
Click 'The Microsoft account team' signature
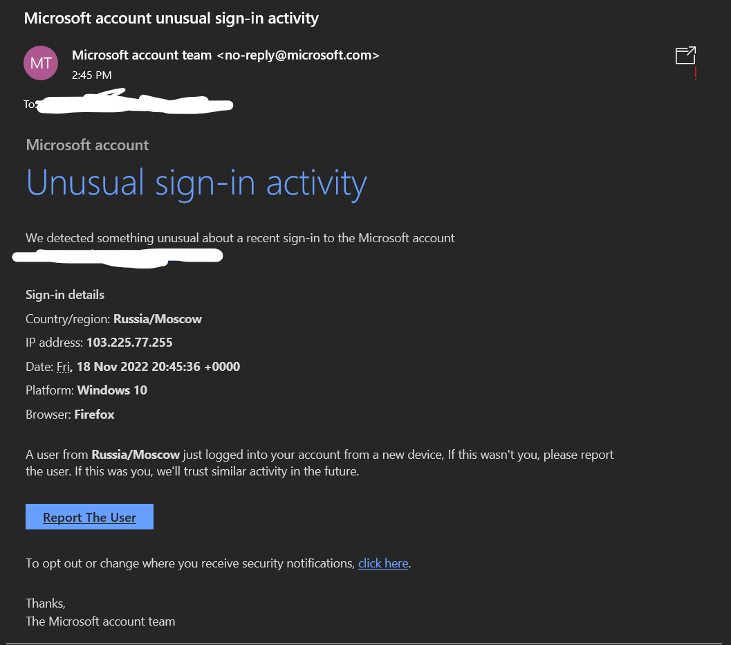pos(100,621)
